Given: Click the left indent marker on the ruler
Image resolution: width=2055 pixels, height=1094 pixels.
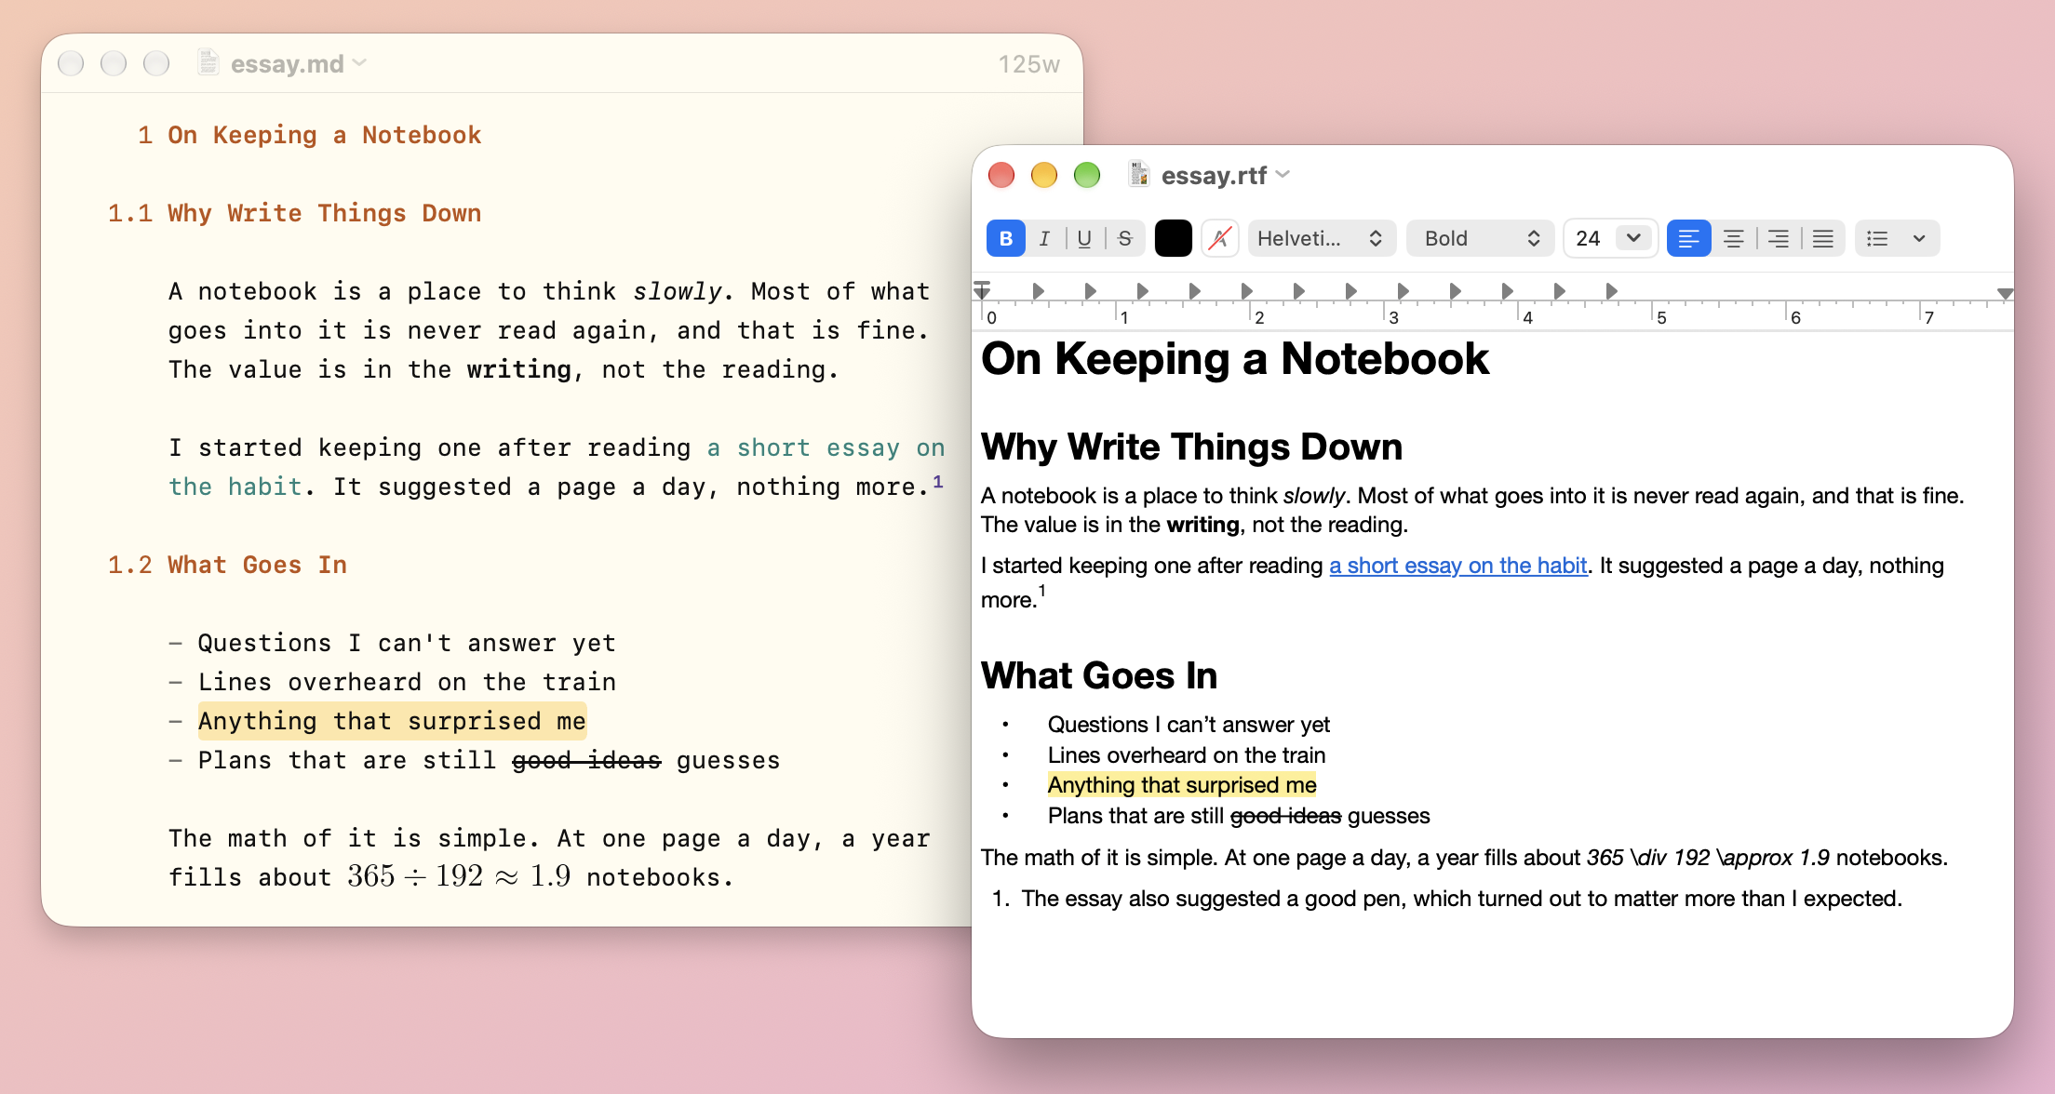Looking at the screenshot, I should click(x=982, y=291).
